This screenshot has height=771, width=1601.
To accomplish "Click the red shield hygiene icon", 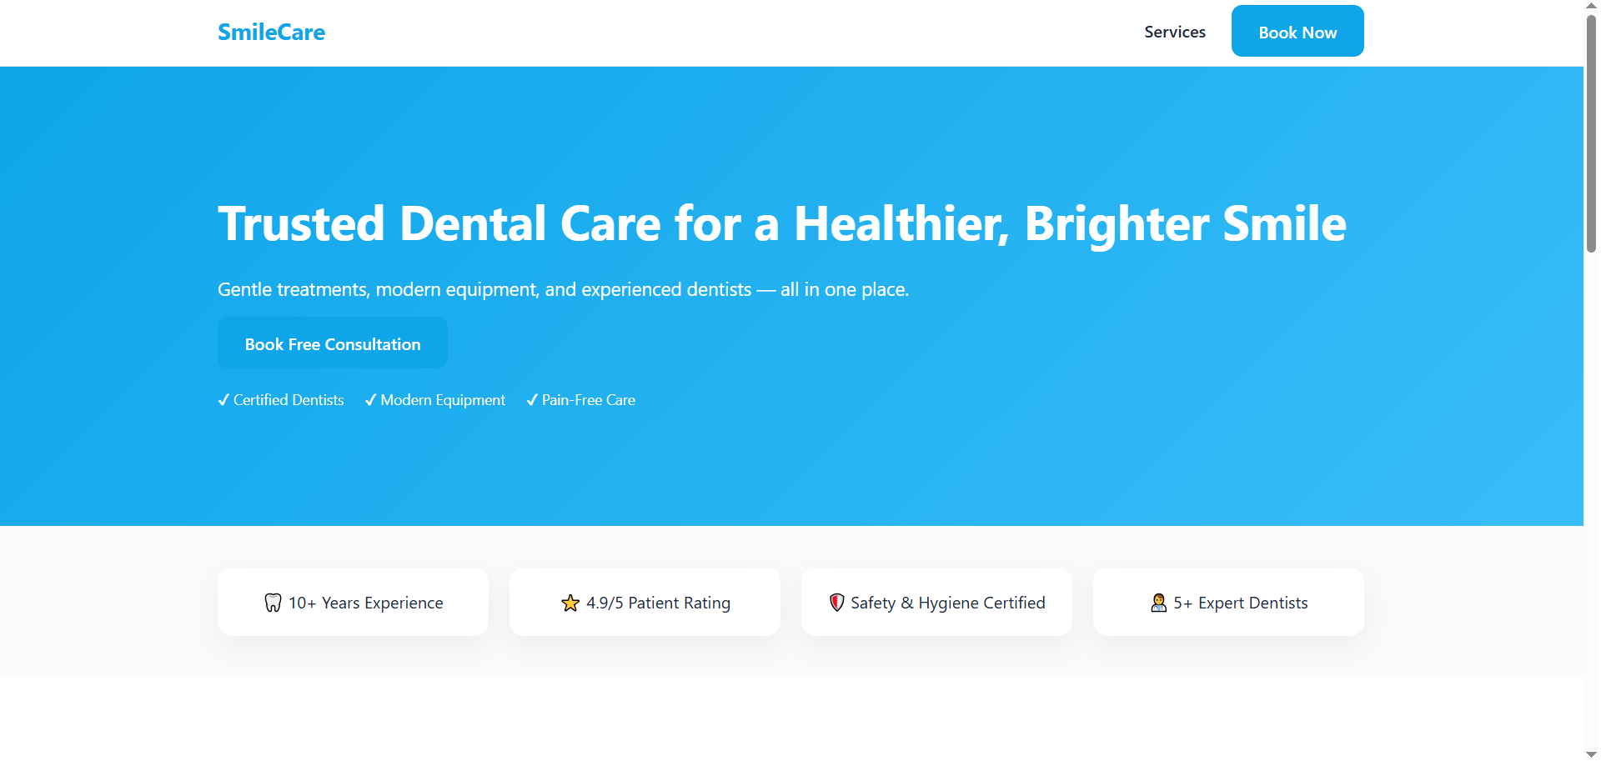I will coord(837,603).
